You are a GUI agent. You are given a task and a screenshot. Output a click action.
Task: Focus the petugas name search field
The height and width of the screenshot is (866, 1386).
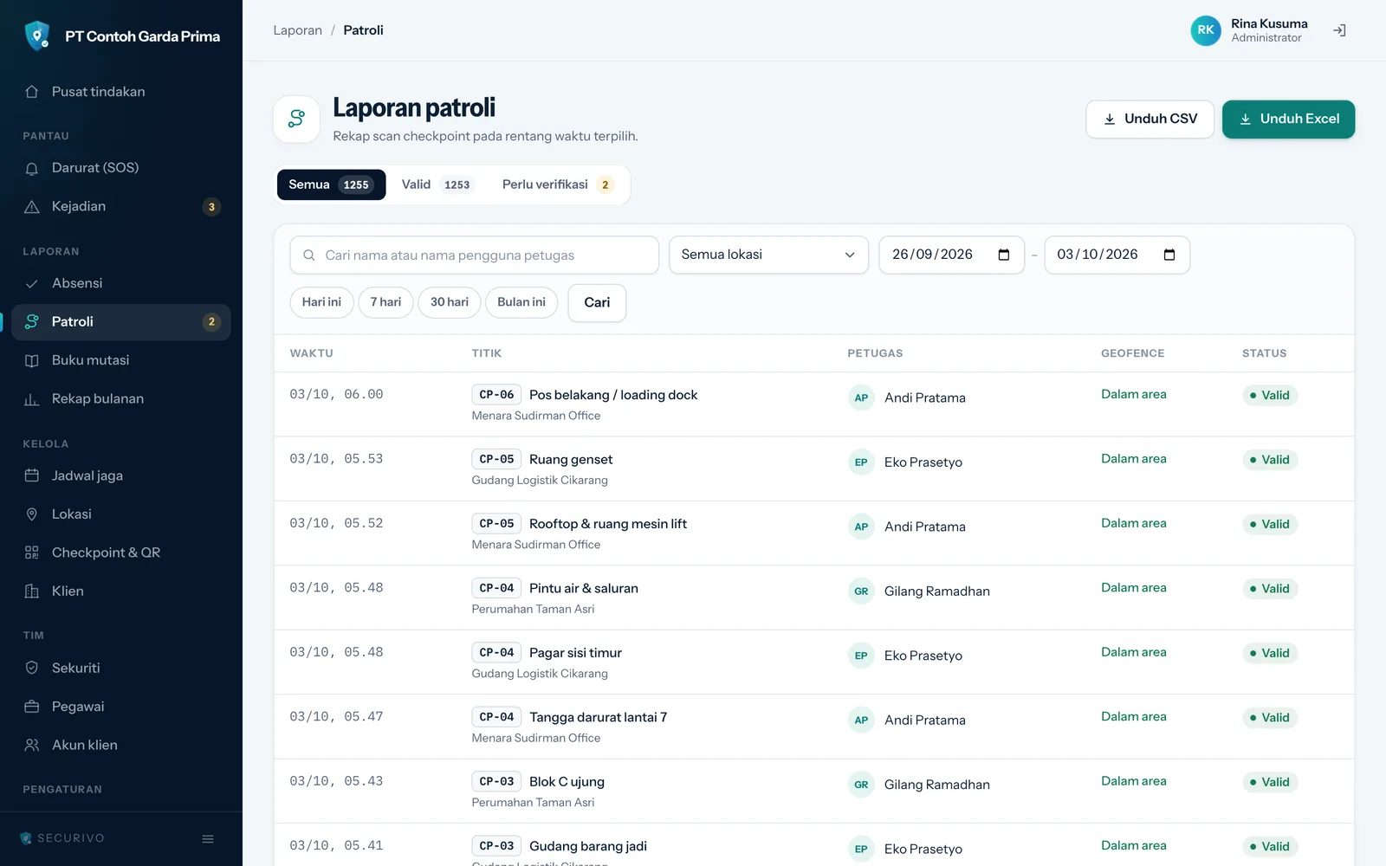[x=474, y=255]
